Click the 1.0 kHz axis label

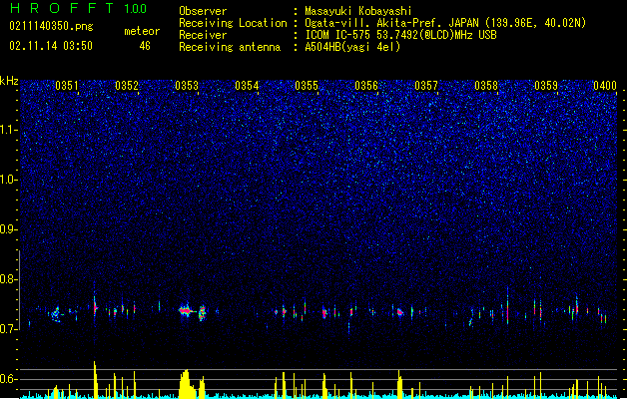[x=9, y=180]
